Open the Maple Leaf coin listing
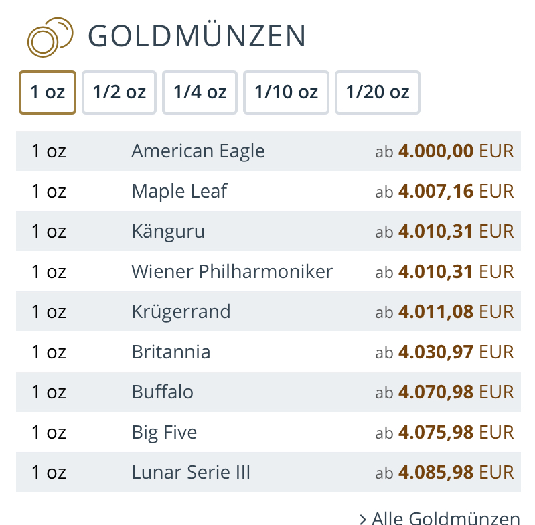This screenshot has height=525, width=535. coord(179,192)
